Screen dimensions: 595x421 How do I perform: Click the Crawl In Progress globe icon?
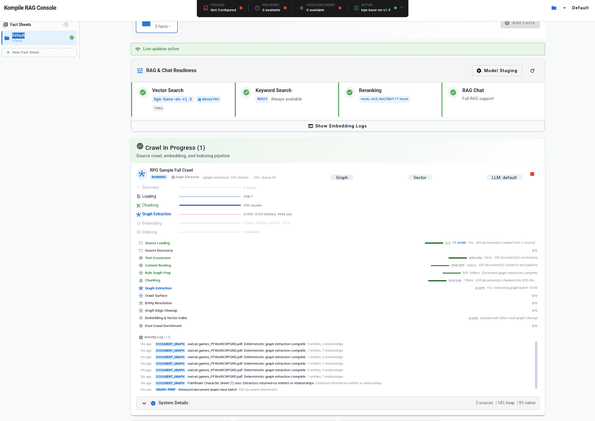[x=140, y=147]
